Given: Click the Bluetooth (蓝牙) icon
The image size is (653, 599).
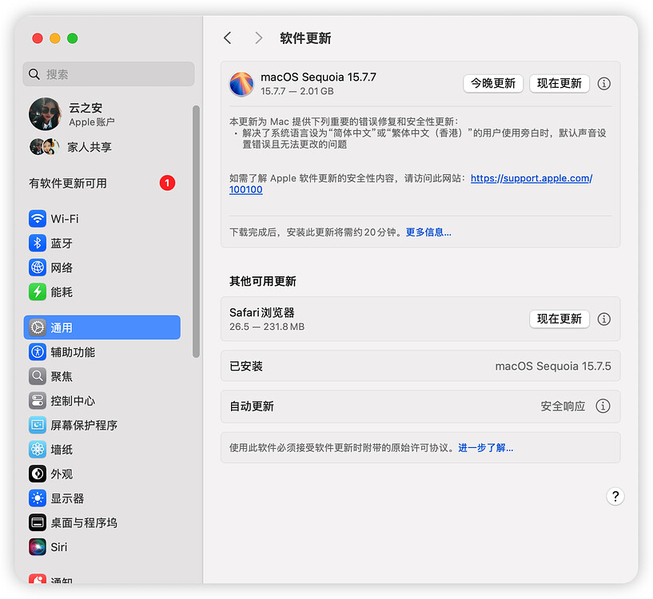Looking at the screenshot, I should coord(38,243).
